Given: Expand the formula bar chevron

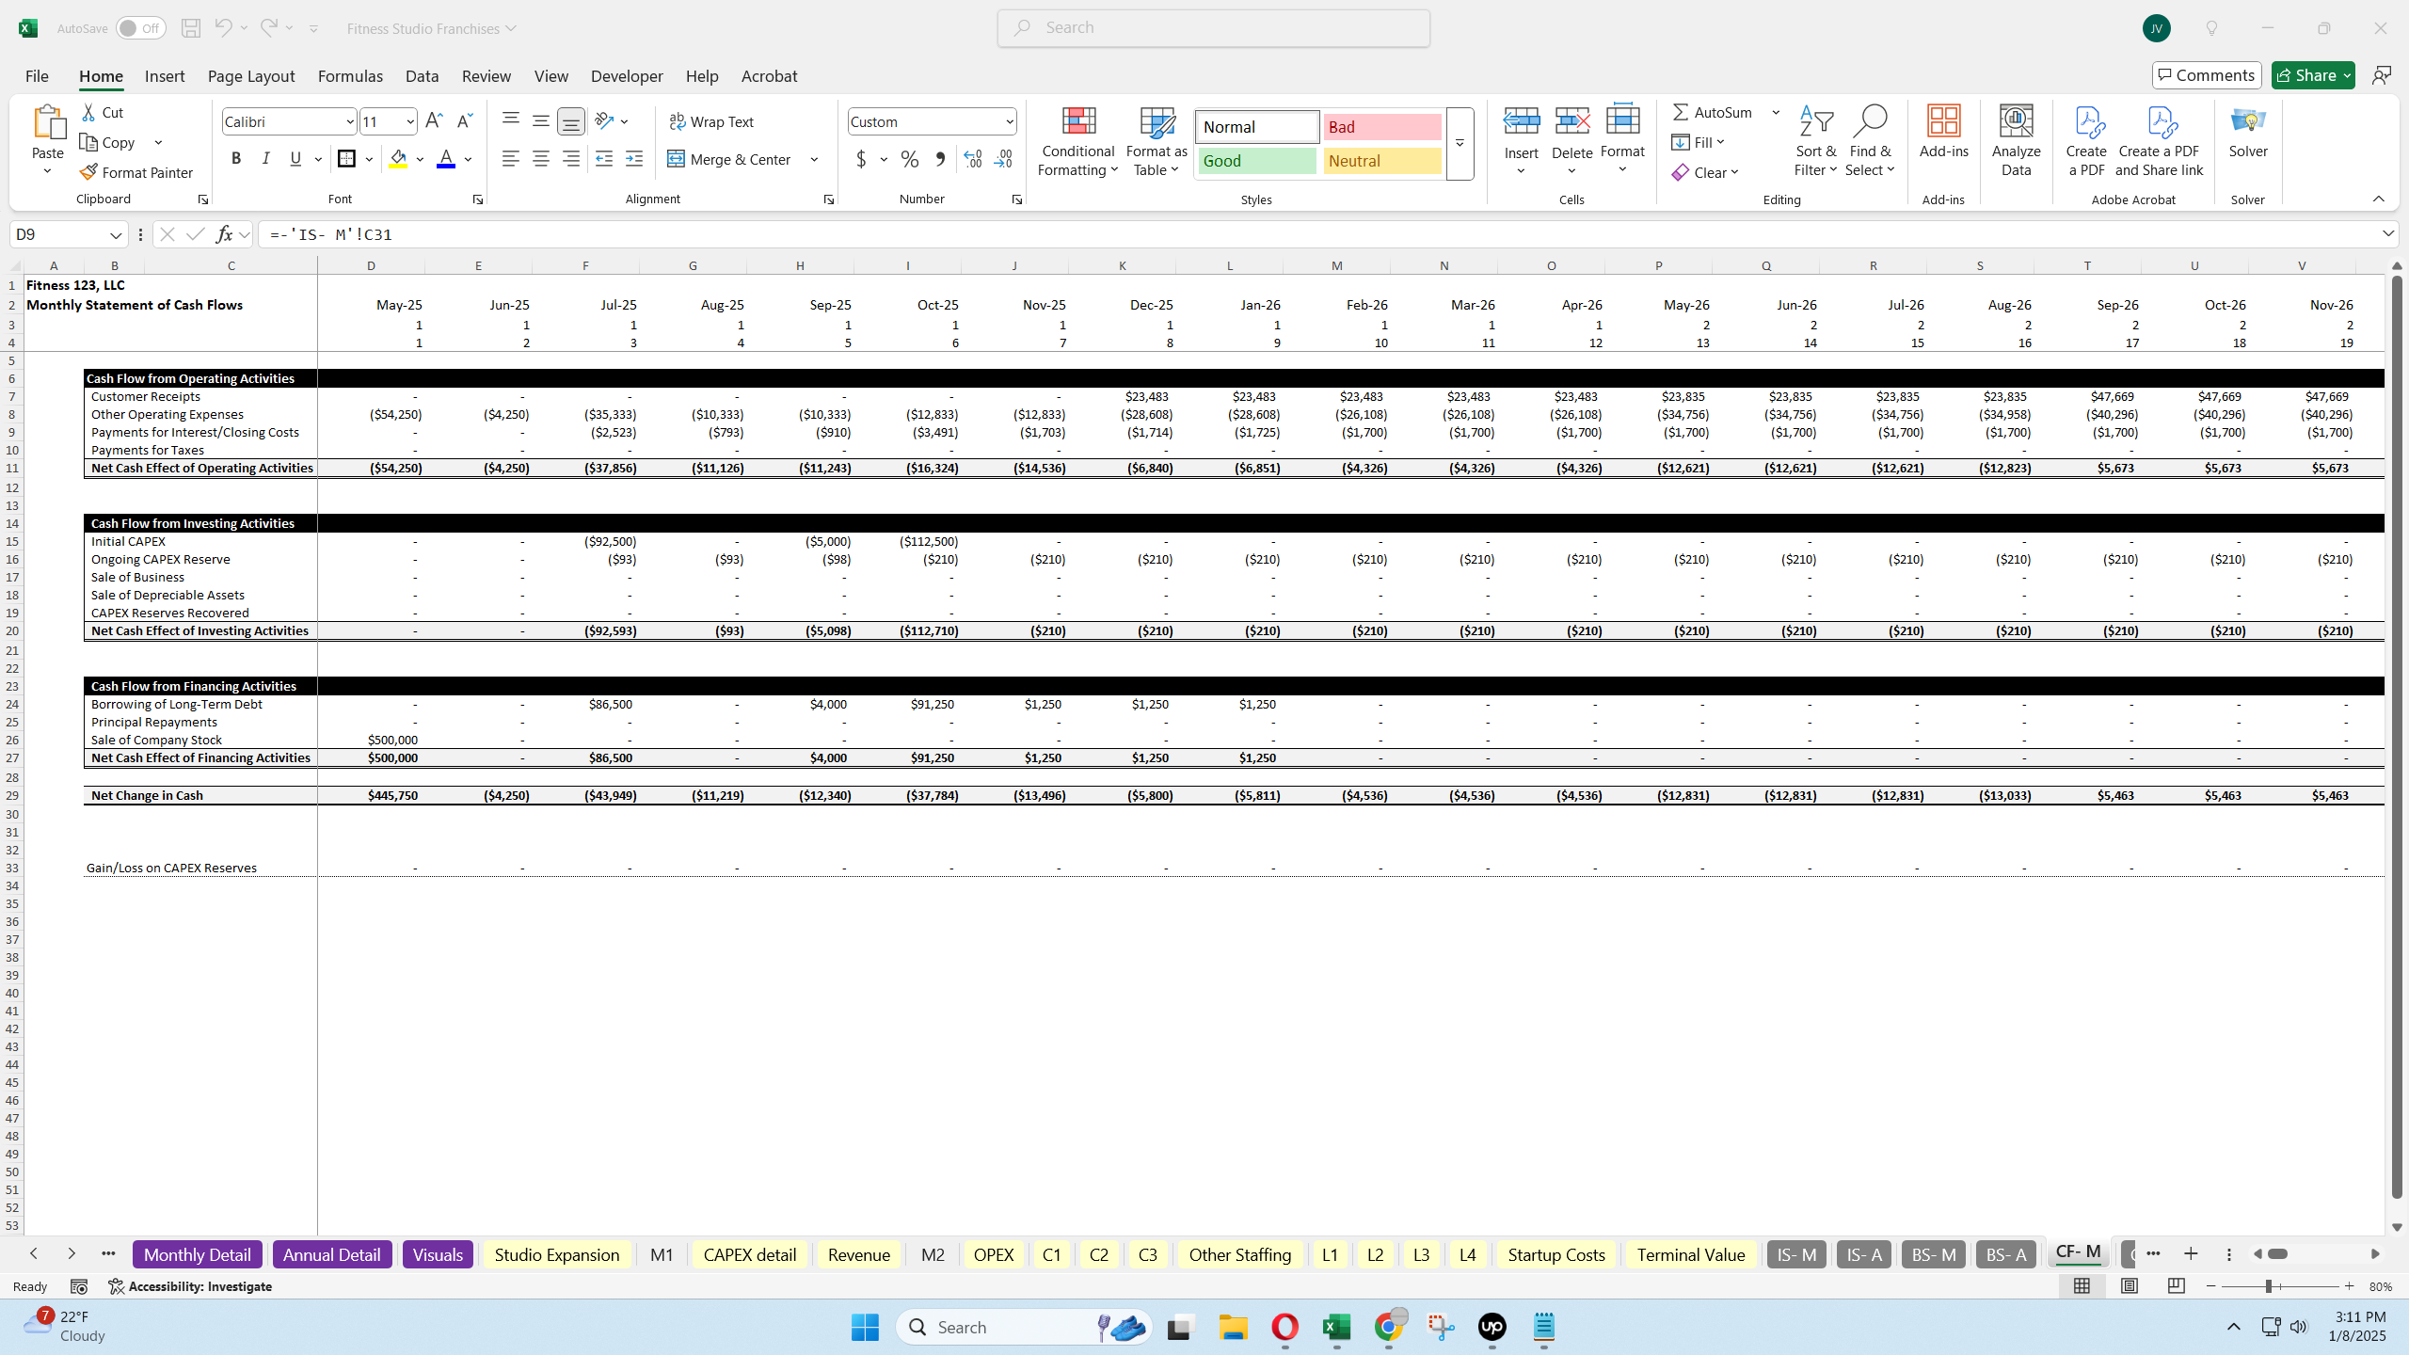Looking at the screenshot, I should coord(2388,233).
